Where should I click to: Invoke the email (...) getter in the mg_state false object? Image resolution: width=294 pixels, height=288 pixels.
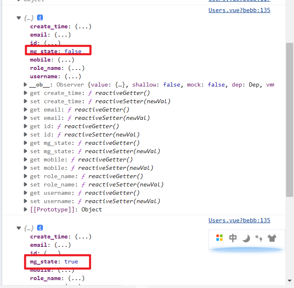click(x=62, y=35)
